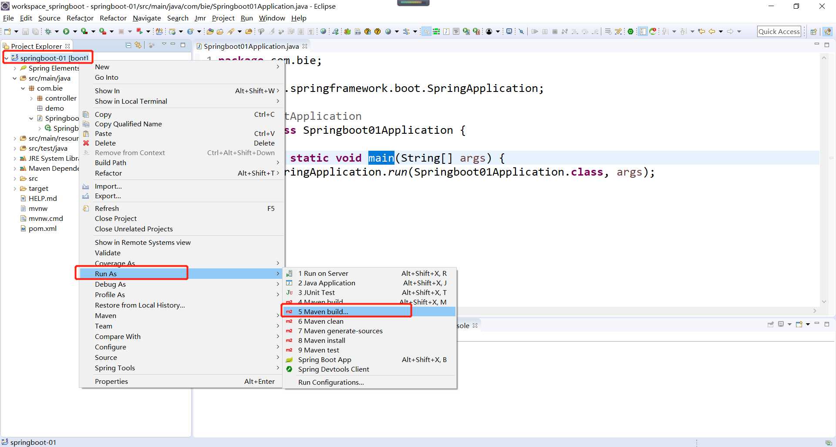
Task: Open the web browser globe icon
Action: [x=323, y=31]
